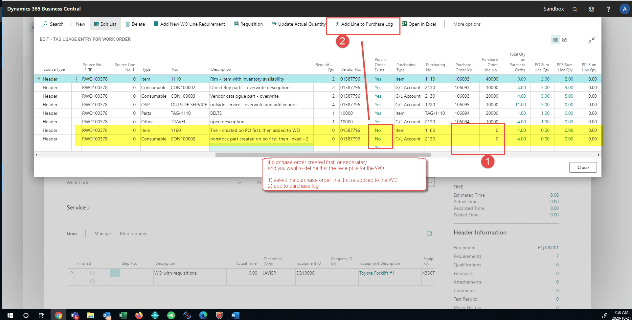Screen dimensions: 632x320
Task: Open Requirements count 7
Action: (557, 256)
